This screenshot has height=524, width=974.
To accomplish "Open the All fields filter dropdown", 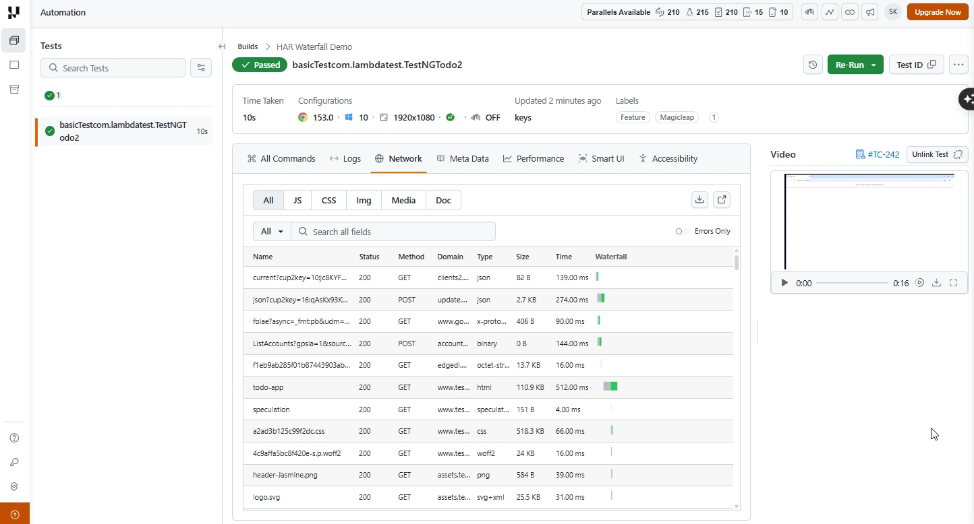I will click(272, 232).
